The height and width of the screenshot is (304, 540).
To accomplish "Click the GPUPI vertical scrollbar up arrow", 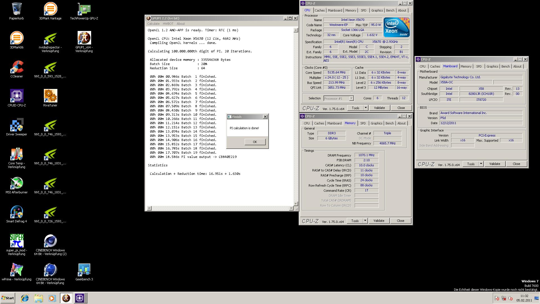I will 296,30.
